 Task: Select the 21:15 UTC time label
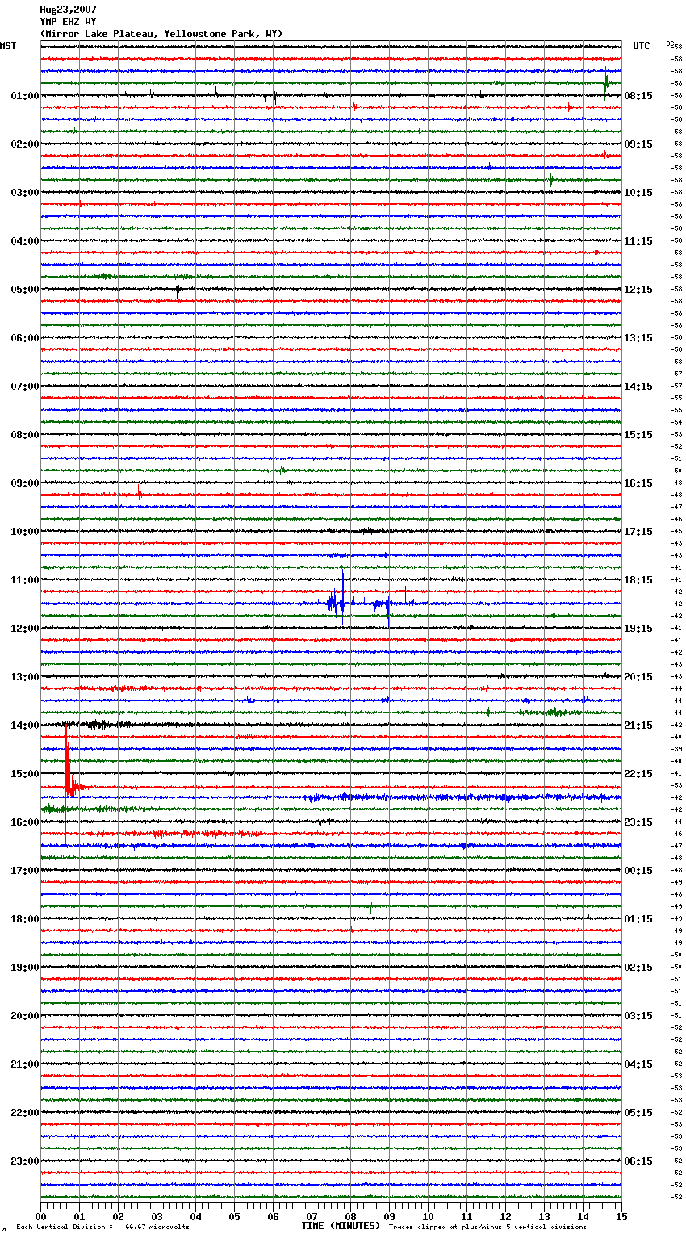(638, 726)
